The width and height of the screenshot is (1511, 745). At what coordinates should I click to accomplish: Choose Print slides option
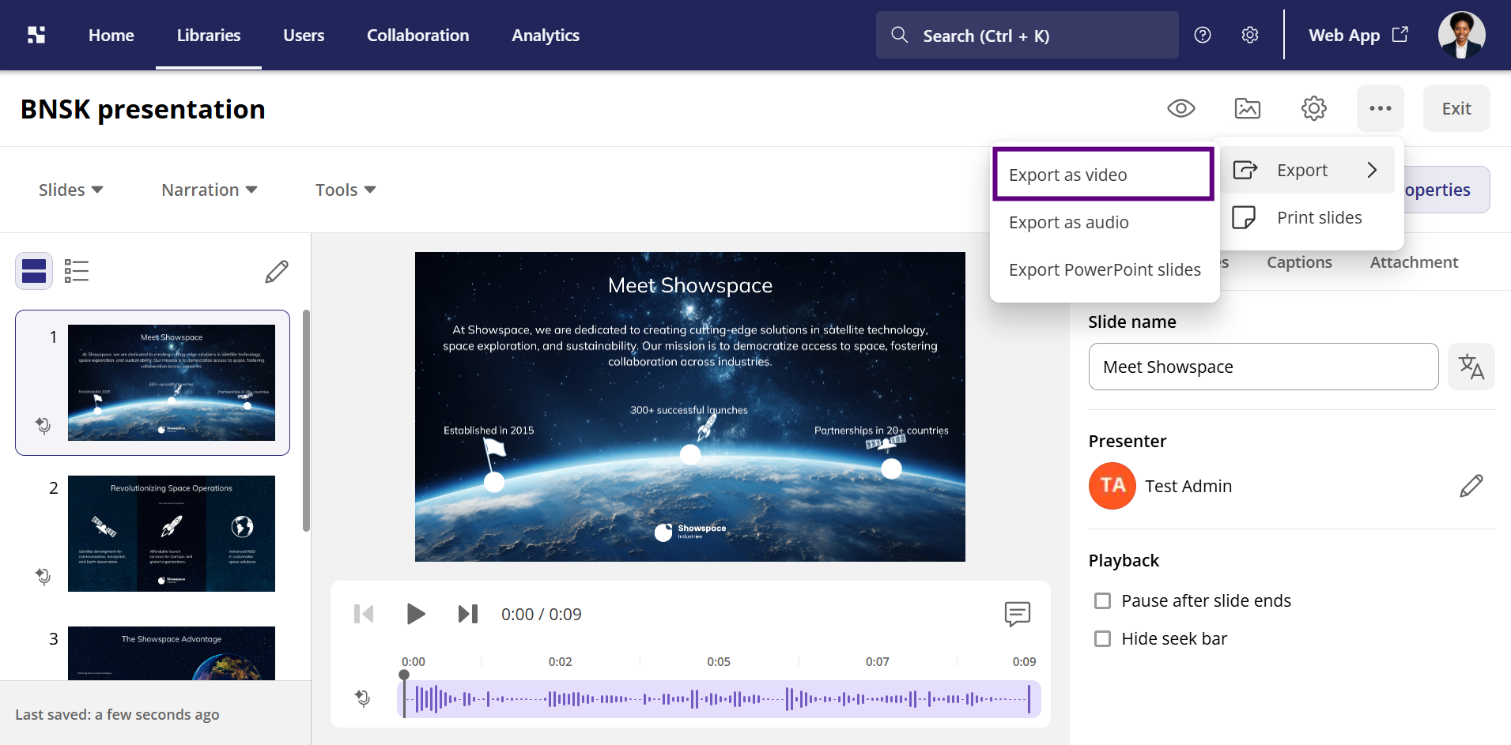pyautogui.click(x=1307, y=217)
